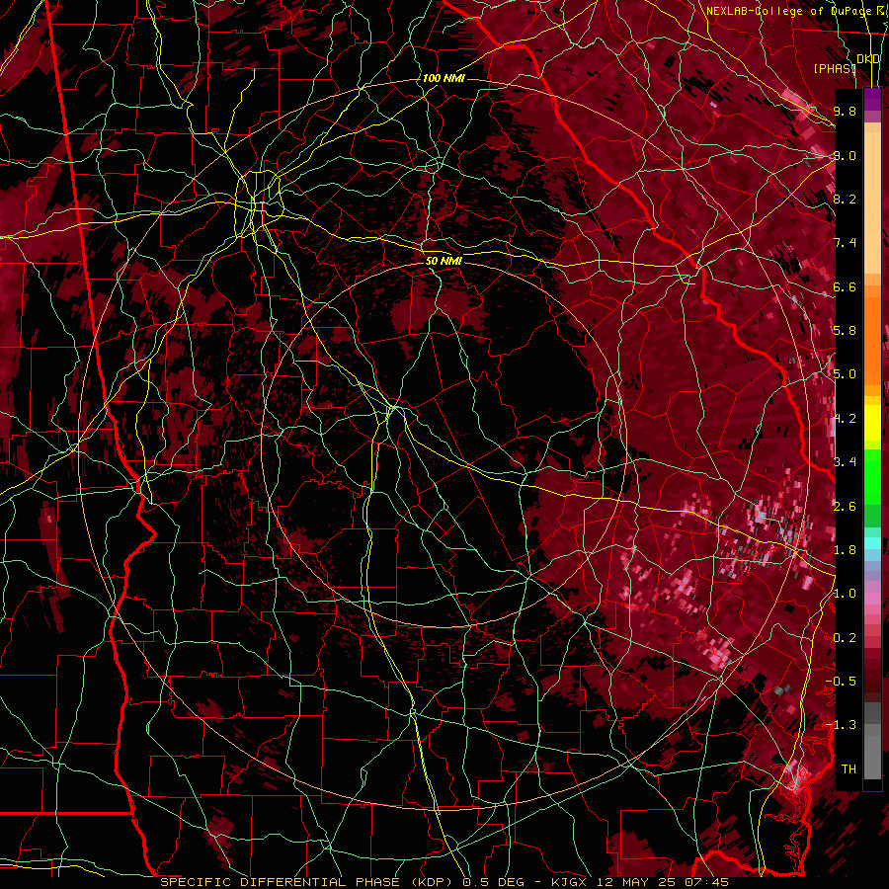
Task: Select the KJGX station identifier in caption
Action: pyautogui.click(x=570, y=882)
